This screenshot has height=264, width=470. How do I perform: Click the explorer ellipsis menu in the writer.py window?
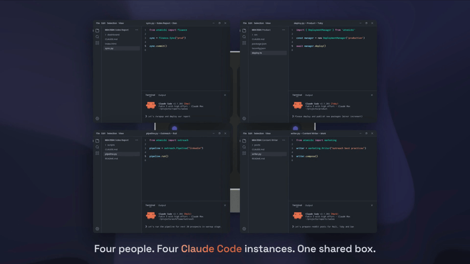tap(283, 140)
